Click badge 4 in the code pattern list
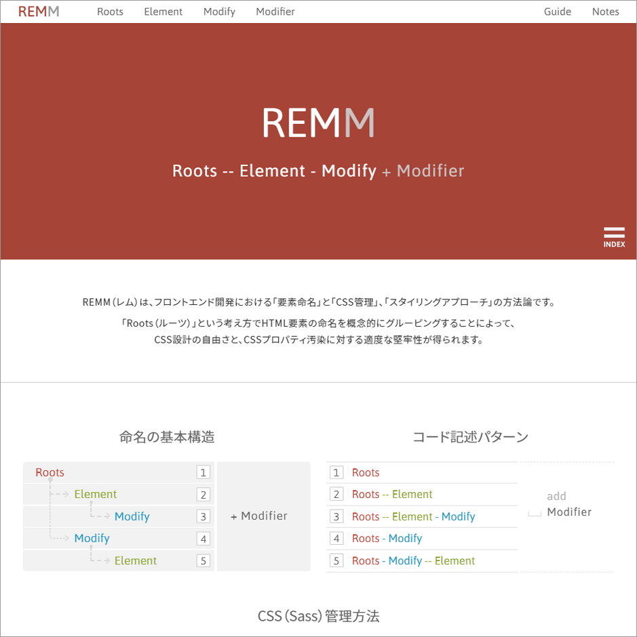The height and width of the screenshot is (637, 637). coord(336,539)
